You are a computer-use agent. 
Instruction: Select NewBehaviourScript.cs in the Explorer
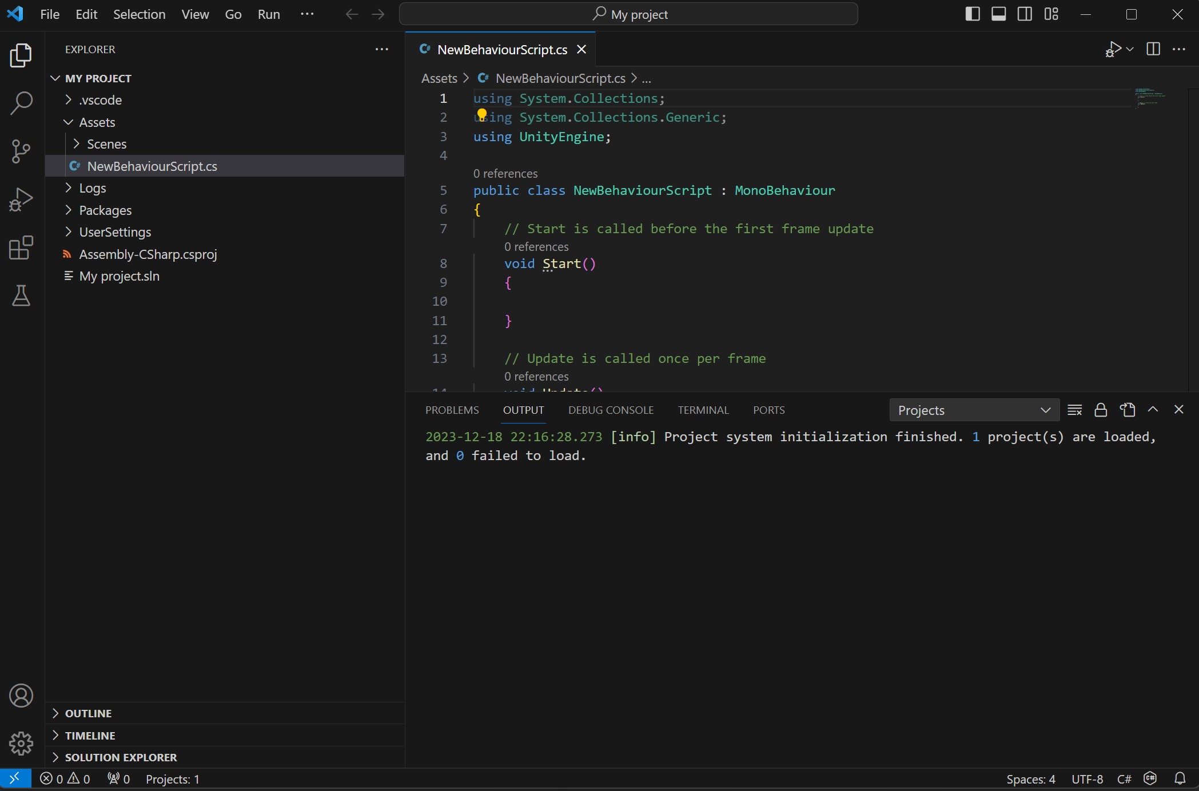click(x=152, y=166)
